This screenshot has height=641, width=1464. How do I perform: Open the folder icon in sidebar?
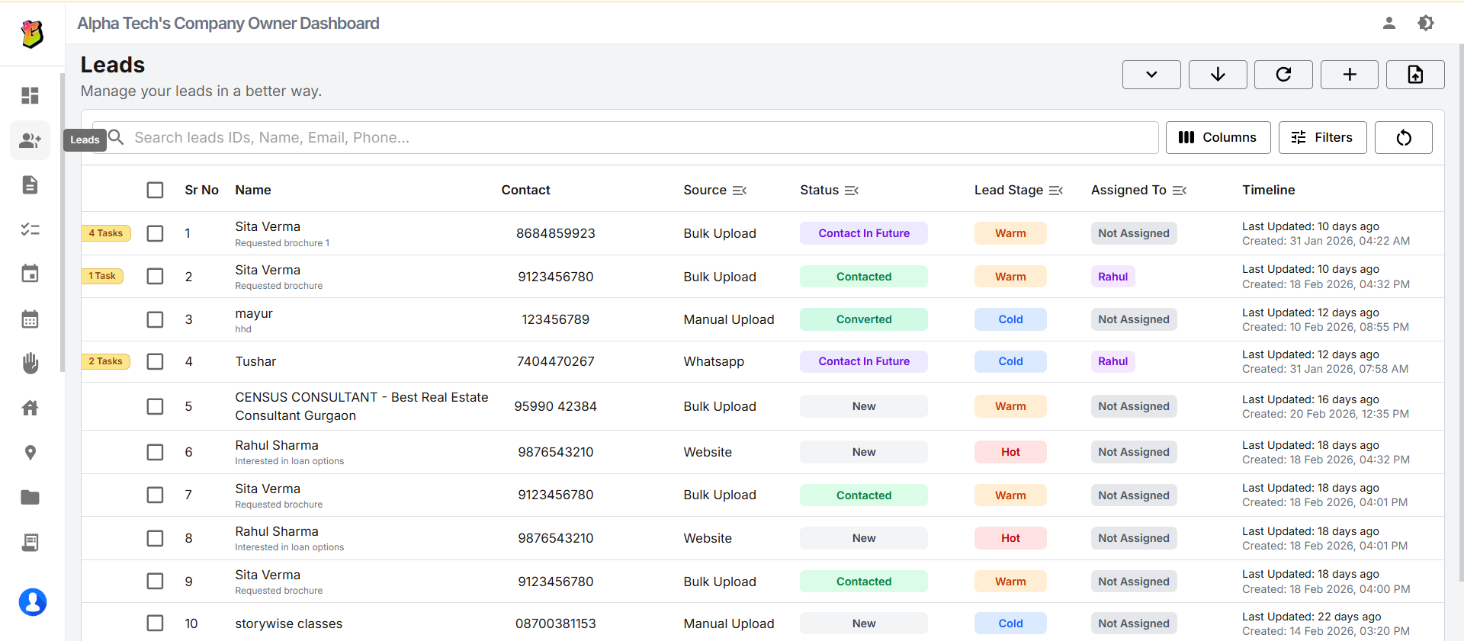coord(30,497)
